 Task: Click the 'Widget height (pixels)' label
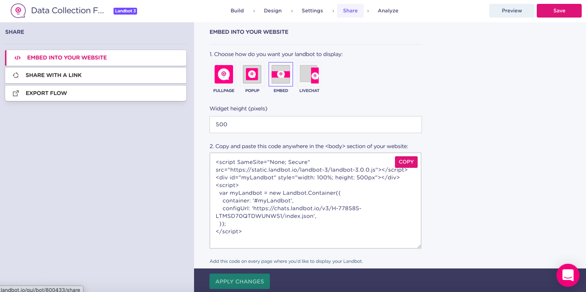click(239, 109)
